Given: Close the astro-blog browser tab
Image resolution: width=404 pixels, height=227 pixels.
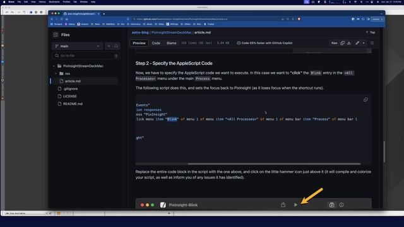Looking at the screenshot, I should (x=98, y=14).
